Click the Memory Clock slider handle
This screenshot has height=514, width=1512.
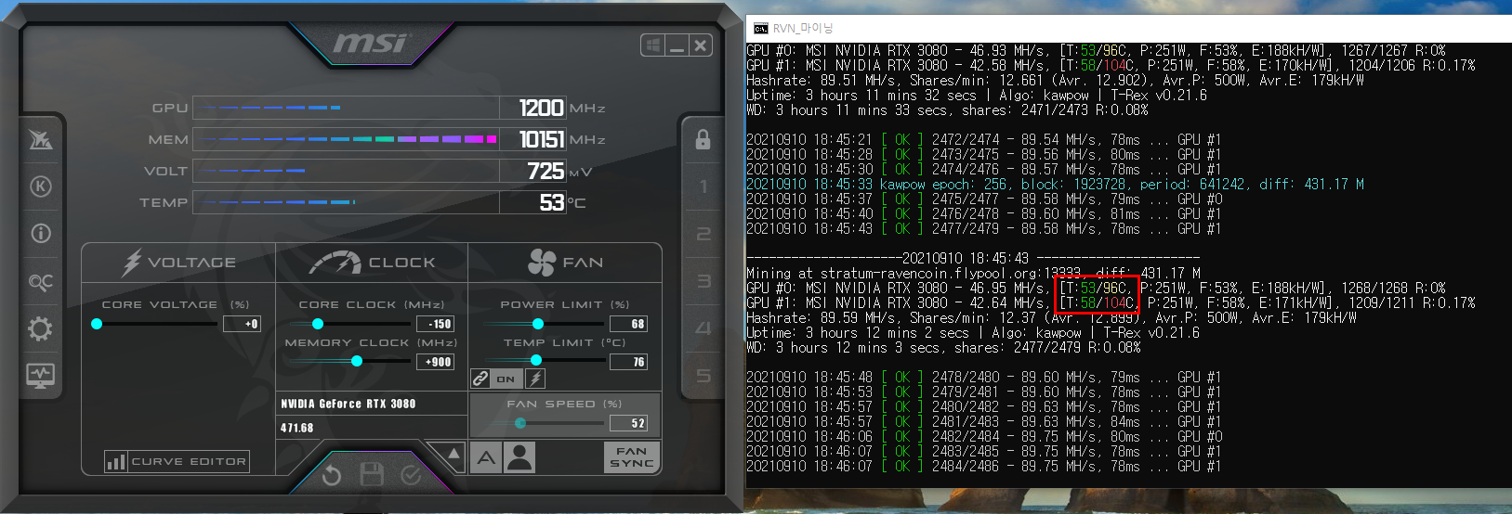click(357, 361)
